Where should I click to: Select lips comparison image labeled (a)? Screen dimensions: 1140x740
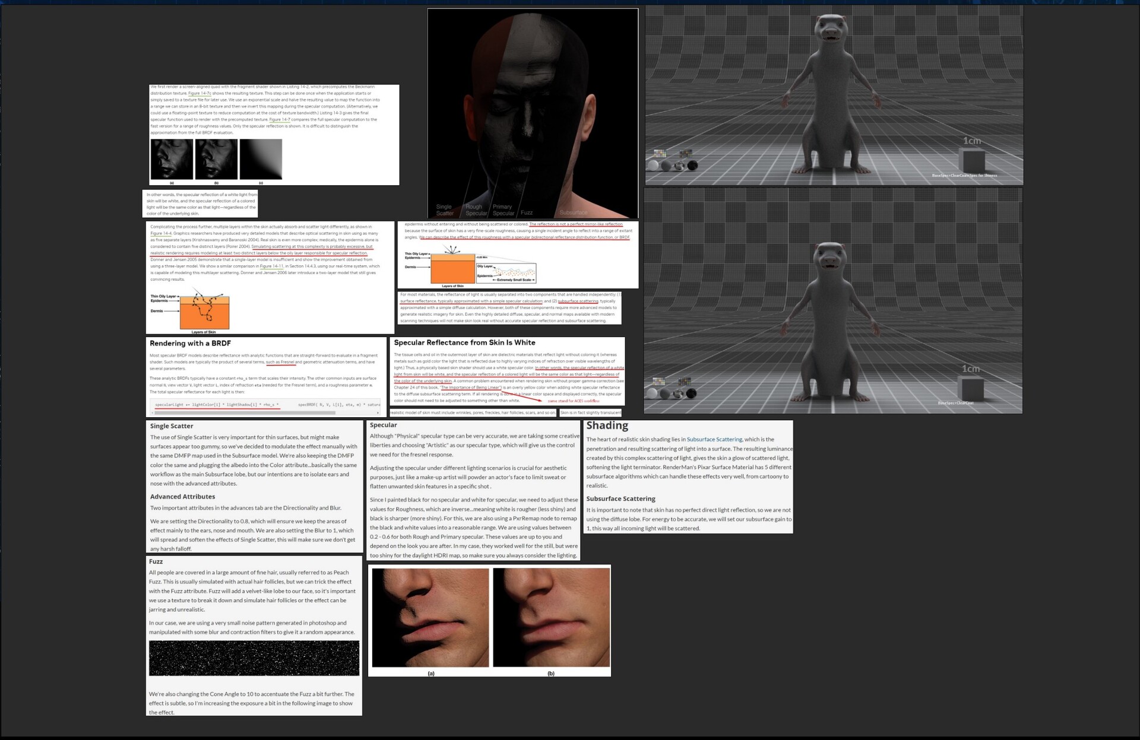(430, 617)
